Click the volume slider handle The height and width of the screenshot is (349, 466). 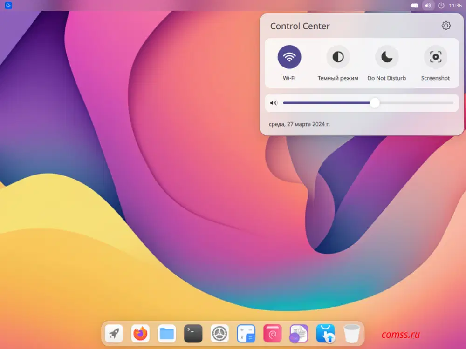click(375, 103)
